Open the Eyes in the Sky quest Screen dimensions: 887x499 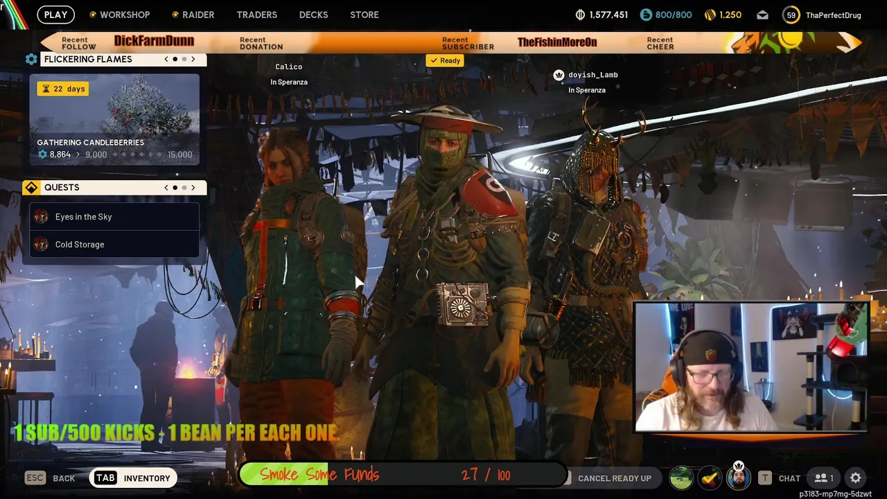114,216
